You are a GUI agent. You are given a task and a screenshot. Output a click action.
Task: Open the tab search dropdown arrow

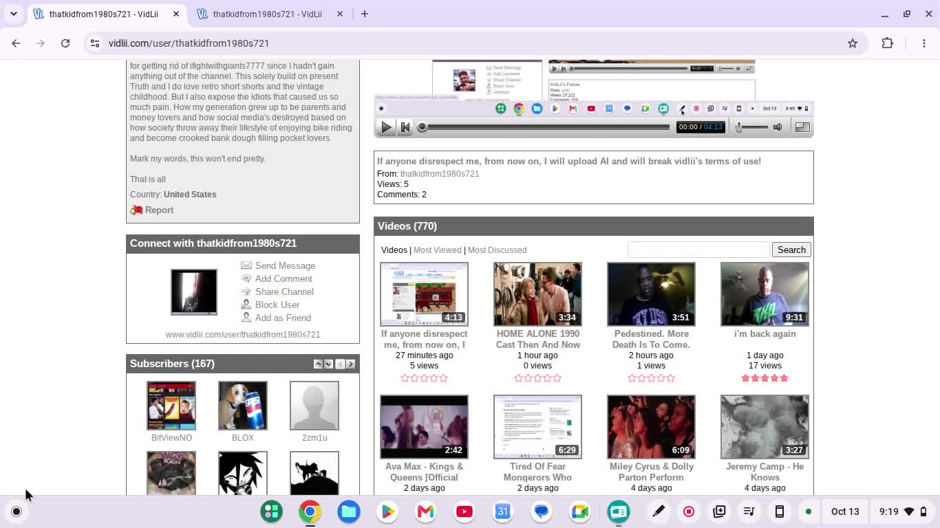tap(13, 14)
